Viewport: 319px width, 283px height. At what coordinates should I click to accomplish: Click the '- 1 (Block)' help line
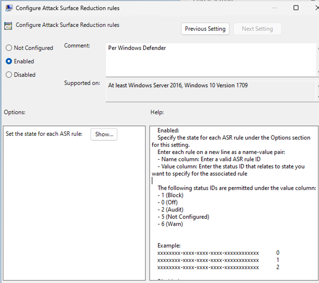[x=170, y=195]
